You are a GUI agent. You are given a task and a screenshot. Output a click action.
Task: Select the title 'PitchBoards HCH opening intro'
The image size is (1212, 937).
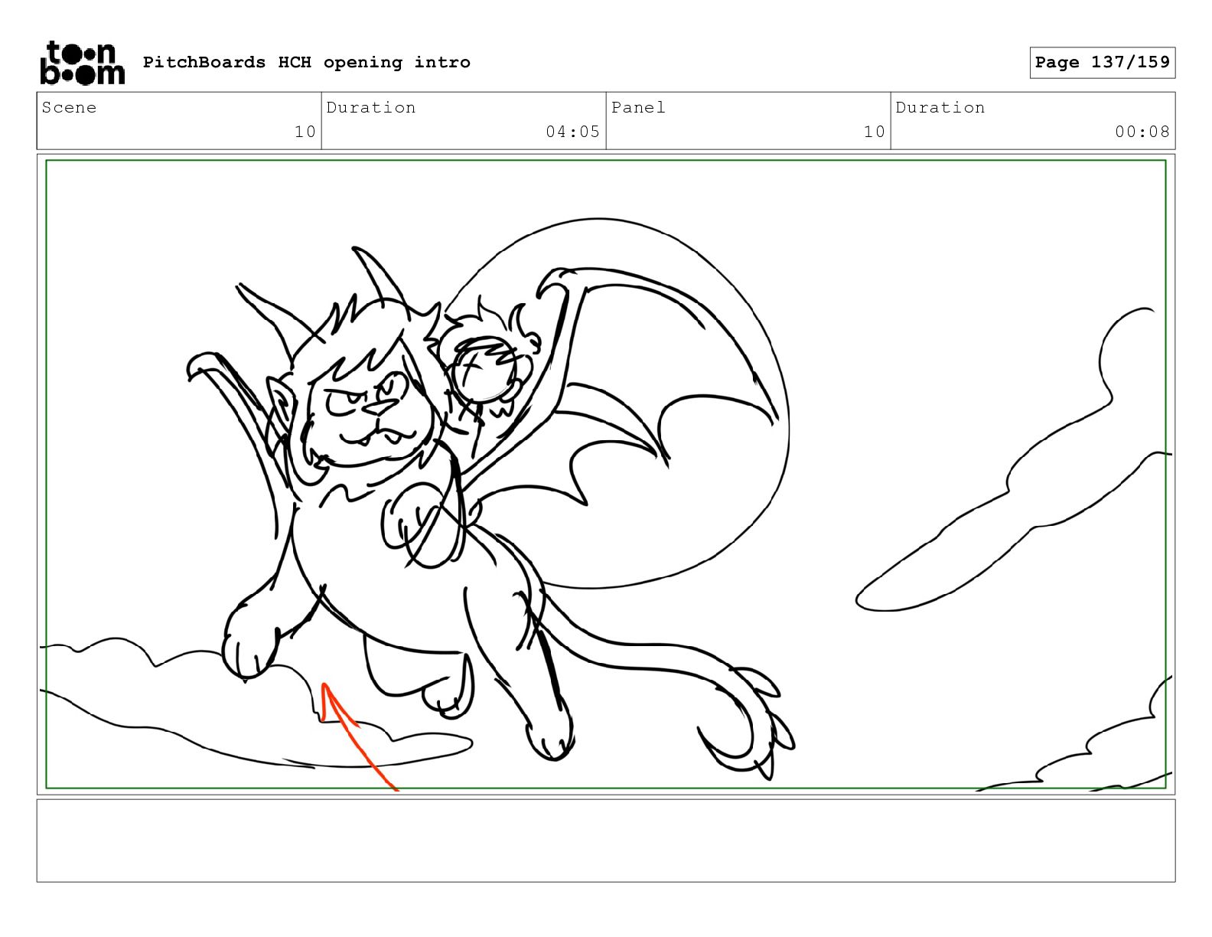[307, 62]
